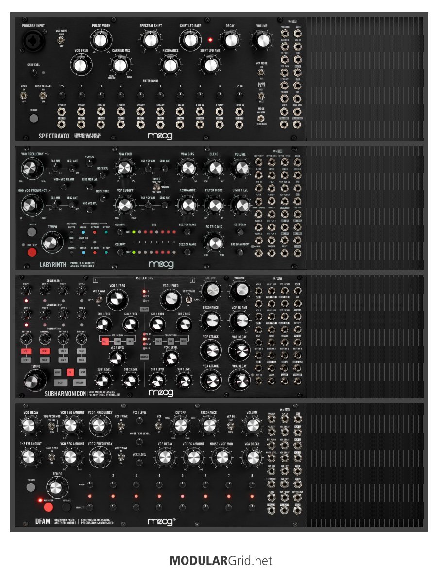Click the Subharmonicon Cutoff knob

[211, 291]
